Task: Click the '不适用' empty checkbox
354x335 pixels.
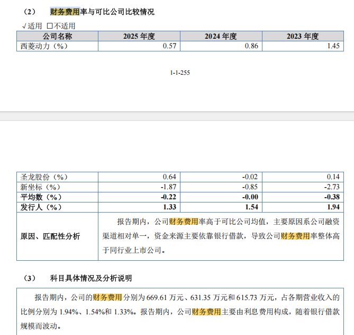Action: [x=49, y=26]
